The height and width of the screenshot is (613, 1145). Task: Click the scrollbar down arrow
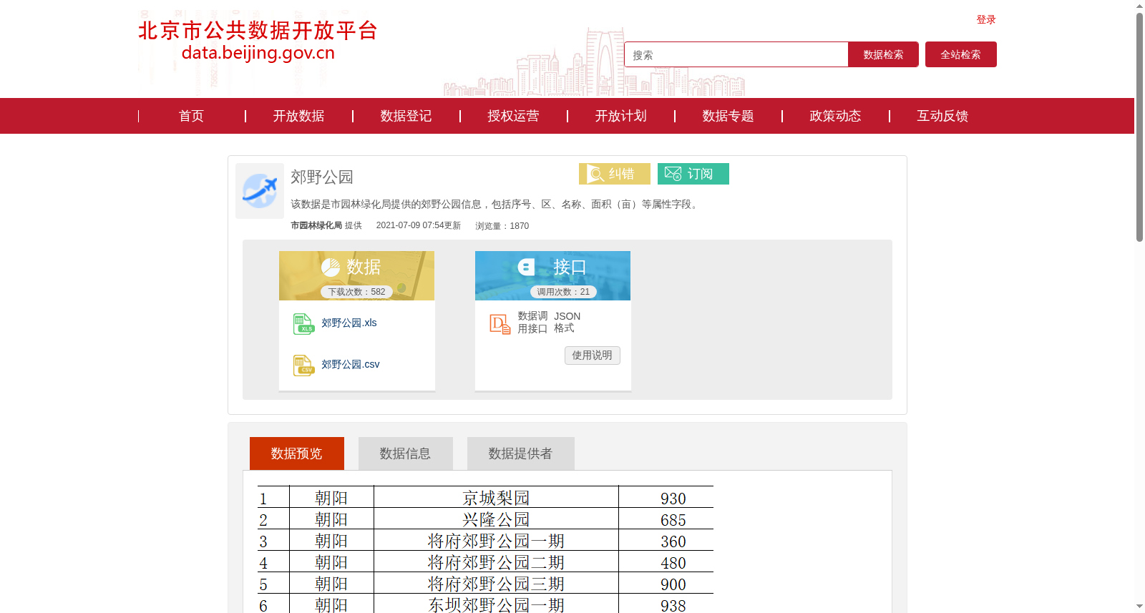1139,607
